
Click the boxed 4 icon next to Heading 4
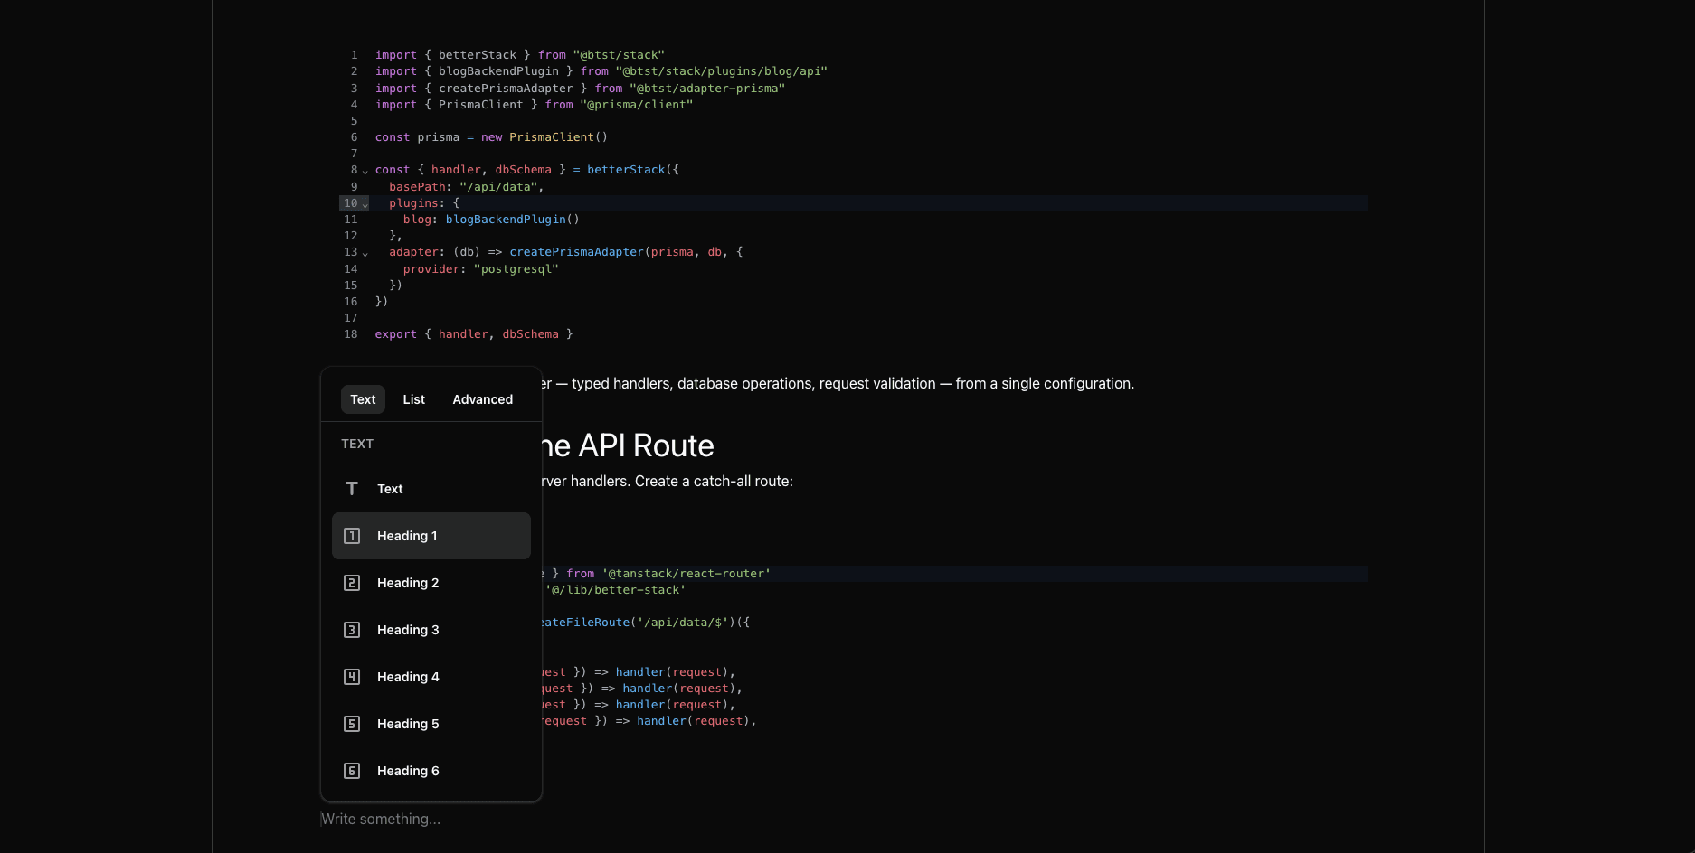tap(351, 676)
